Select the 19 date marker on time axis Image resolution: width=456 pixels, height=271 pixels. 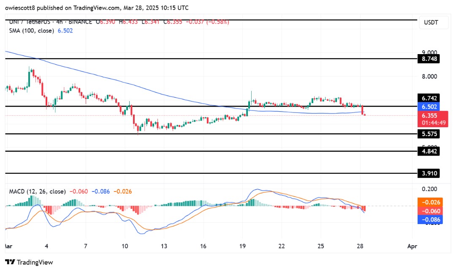click(x=242, y=246)
